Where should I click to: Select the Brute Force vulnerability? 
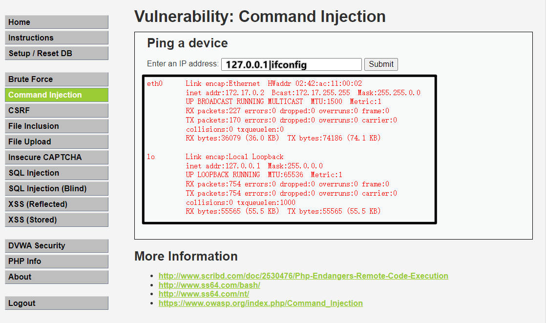pos(57,79)
